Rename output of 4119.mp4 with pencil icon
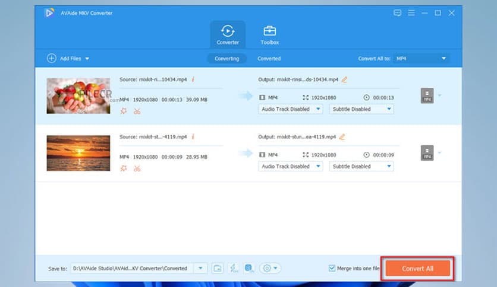Screen dimensions: 497x287 click(342, 137)
